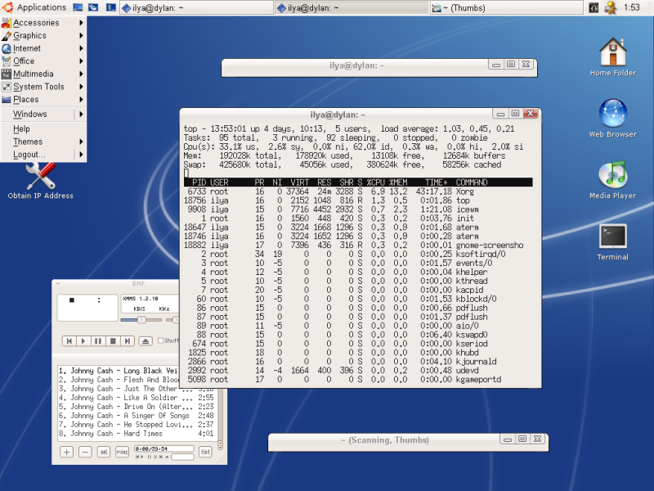654x491 pixels.
Task: Adjust the BMP volume slider
Action: (x=141, y=320)
